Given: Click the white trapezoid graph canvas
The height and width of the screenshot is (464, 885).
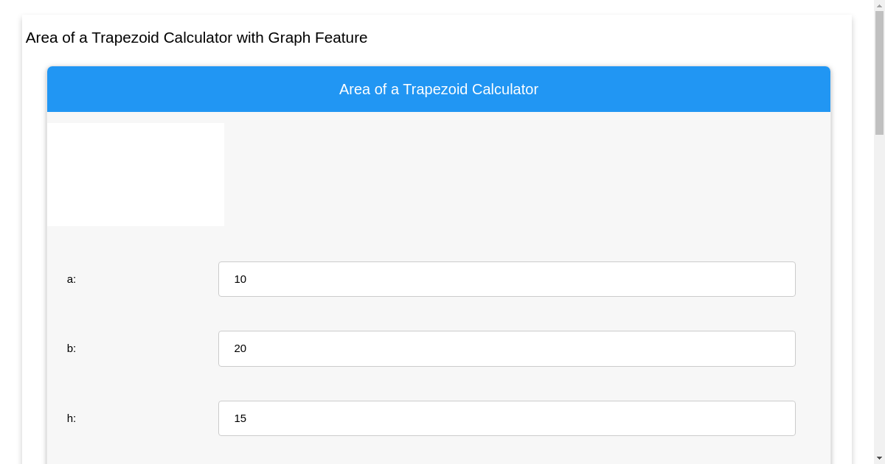Looking at the screenshot, I should point(136,175).
